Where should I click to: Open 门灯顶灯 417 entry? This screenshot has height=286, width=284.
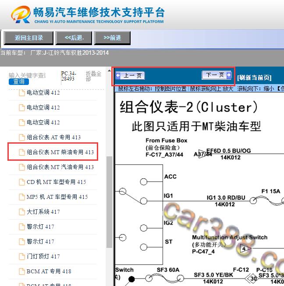click(x=43, y=257)
